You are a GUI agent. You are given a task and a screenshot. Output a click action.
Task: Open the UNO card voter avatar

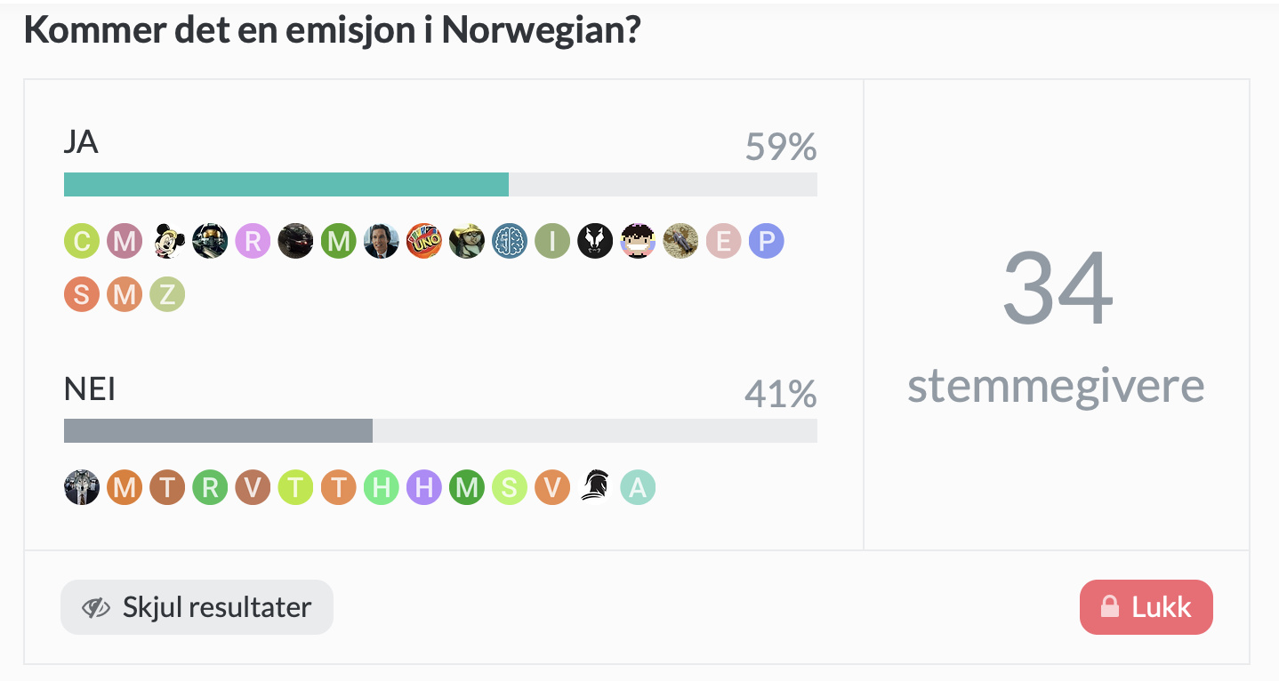(x=424, y=241)
